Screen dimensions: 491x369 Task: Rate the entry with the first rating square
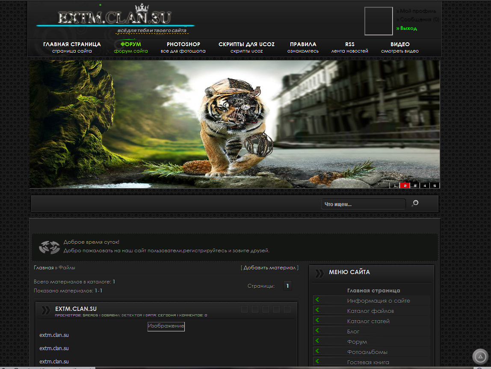click(244, 309)
